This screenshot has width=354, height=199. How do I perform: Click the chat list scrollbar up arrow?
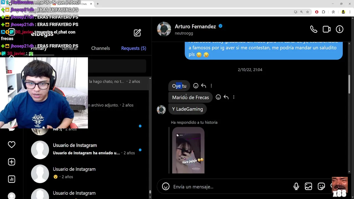pyautogui.click(x=150, y=78)
